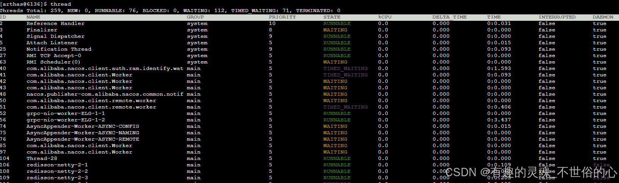The width and height of the screenshot is (619, 183).
Task: Click RUNNABLE state of the Thread-28 row
Action: tap(337, 158)
